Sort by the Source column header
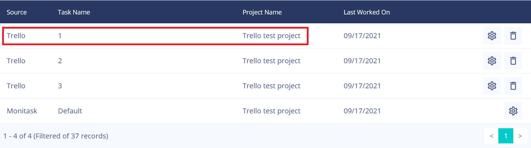This screenshot has height=148, width=531. [x=17, y=12]
